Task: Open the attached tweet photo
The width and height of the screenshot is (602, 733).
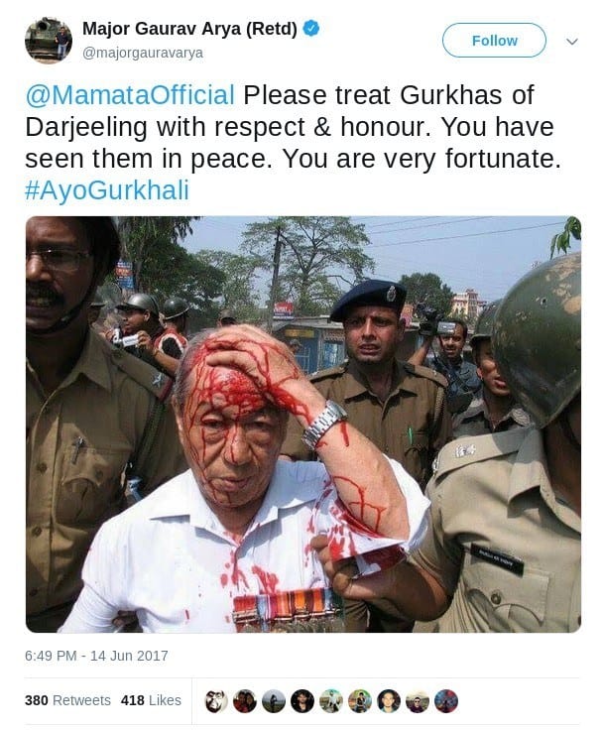Action: pyautogui.click(x=303, y=424)
